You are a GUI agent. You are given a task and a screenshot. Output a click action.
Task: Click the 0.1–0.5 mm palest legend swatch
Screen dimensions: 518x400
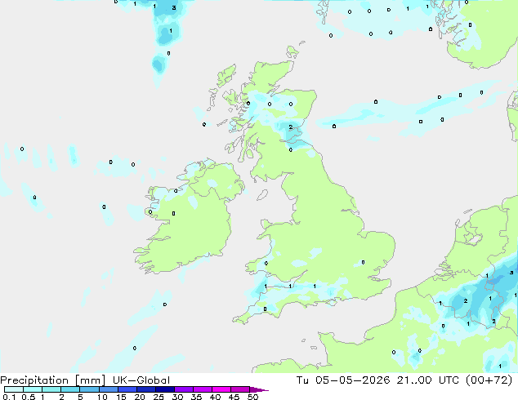coord(14,389)
